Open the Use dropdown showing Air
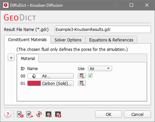Screen dimensions: 155x122 coord(100,68)
